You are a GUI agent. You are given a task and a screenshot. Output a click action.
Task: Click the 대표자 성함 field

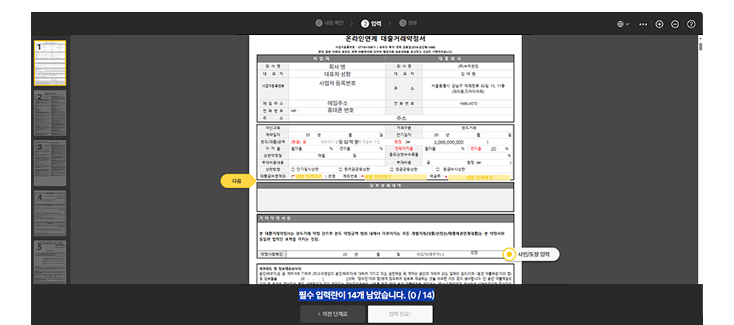pos(337,74)
